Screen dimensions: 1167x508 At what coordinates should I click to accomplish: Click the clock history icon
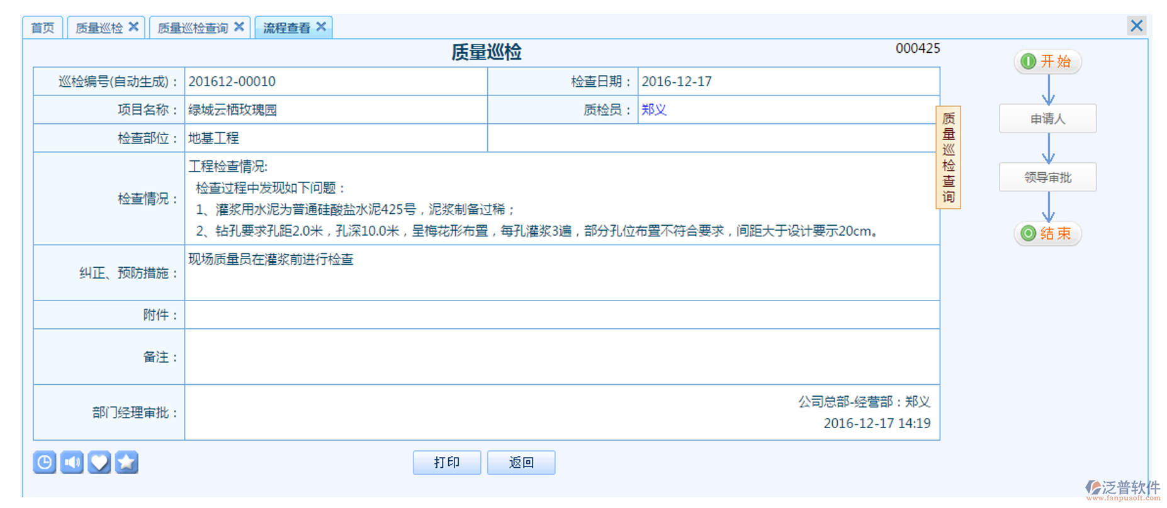(x=44, y=463)
